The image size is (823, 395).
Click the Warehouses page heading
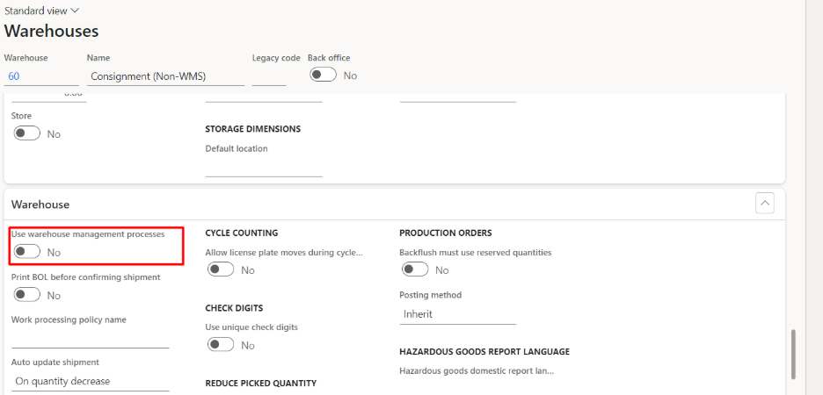(x=51, y=32)
